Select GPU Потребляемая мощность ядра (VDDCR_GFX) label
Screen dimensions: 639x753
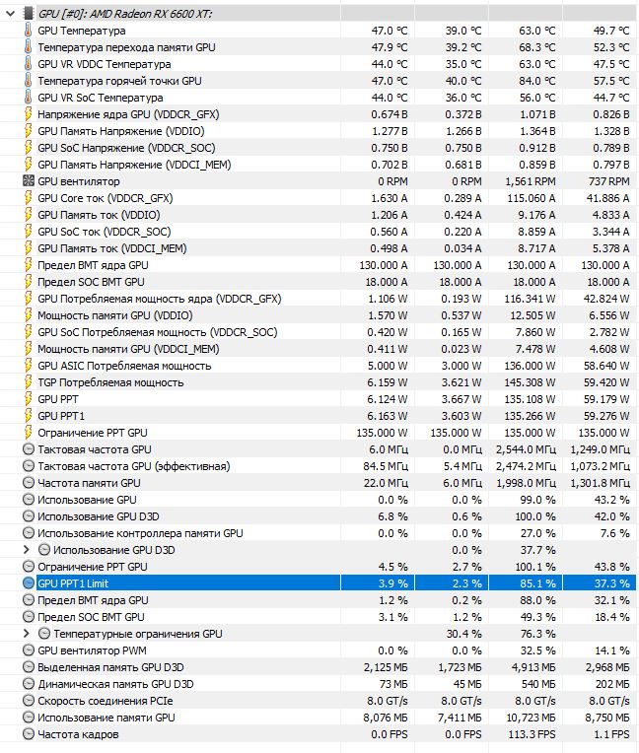[x=160, y=299]
